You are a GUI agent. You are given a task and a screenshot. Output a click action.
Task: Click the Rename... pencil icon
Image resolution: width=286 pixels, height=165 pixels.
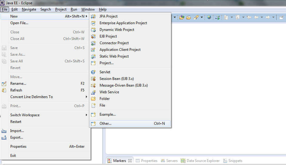click(x=4, y=84)
